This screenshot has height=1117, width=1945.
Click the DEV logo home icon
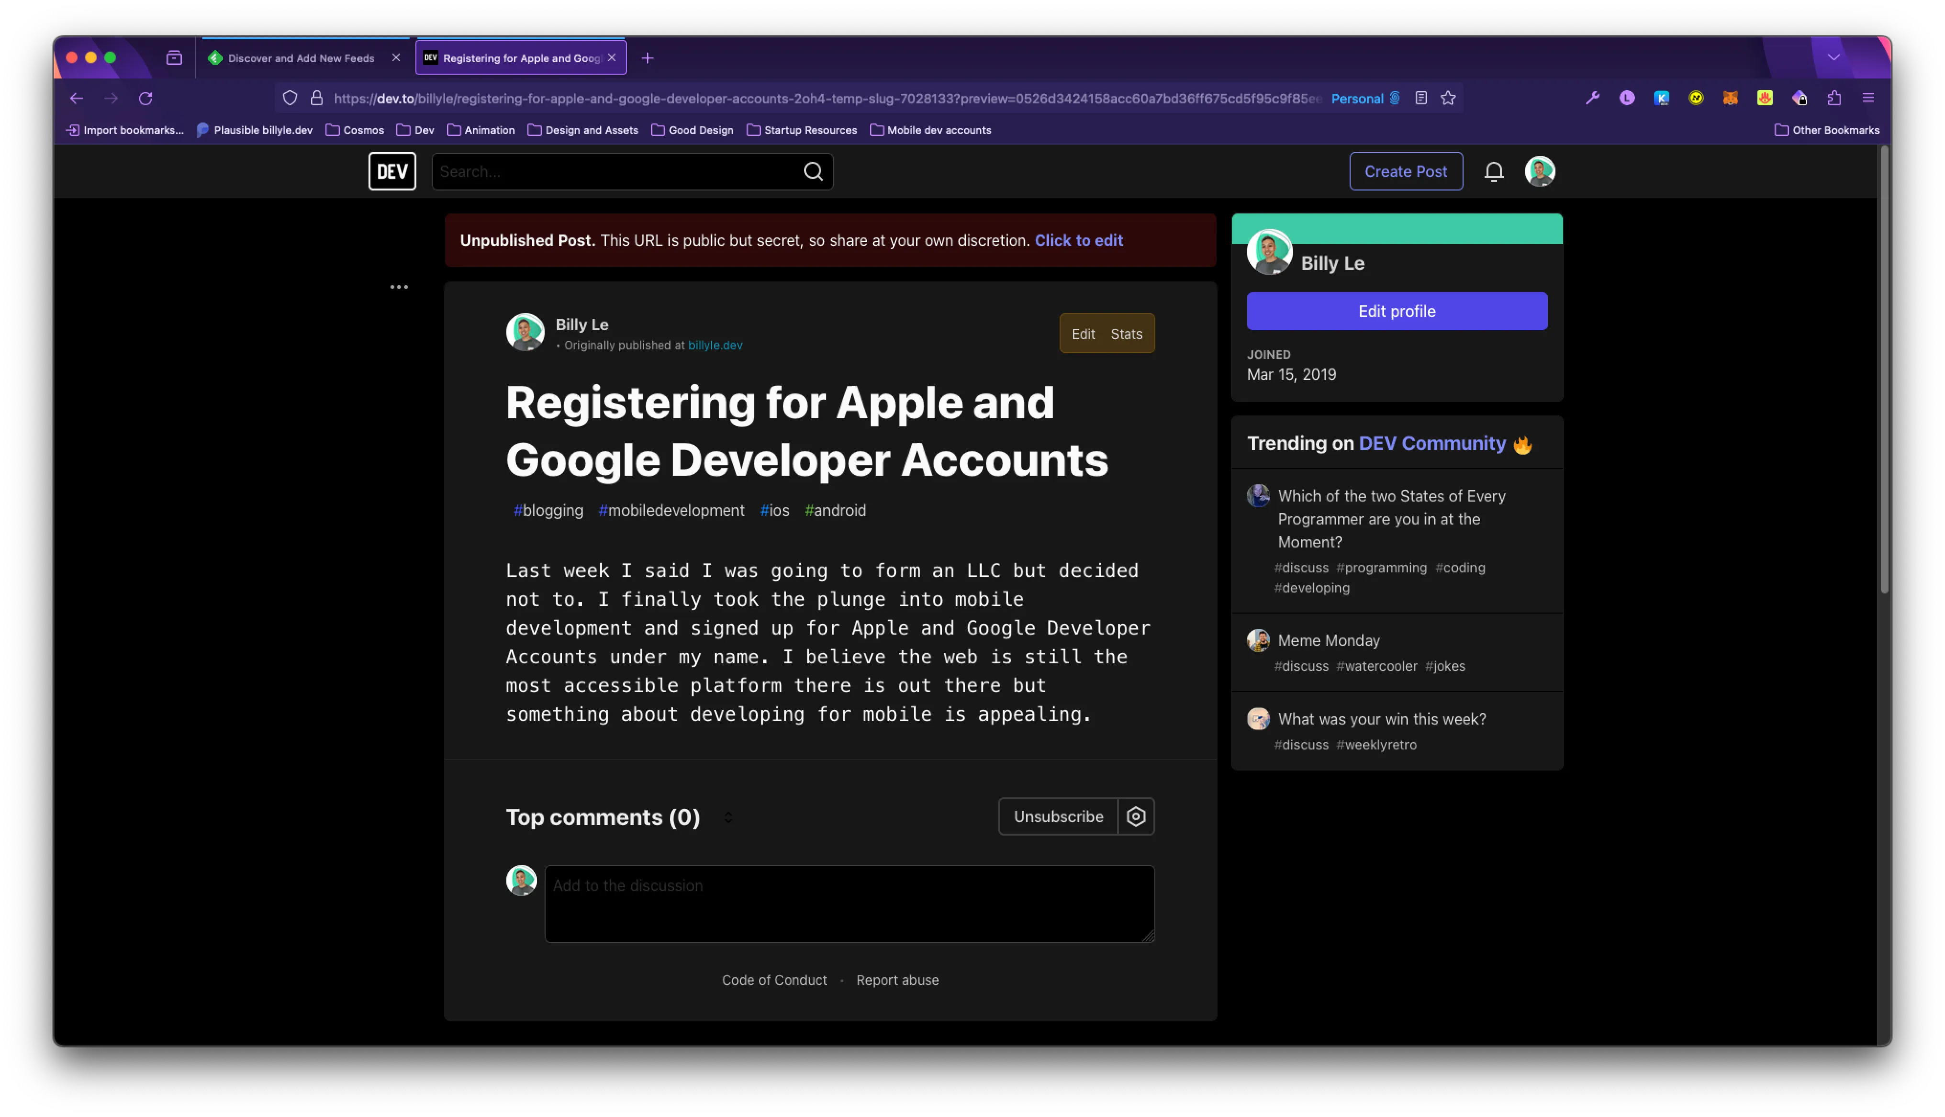click(392, 171)
